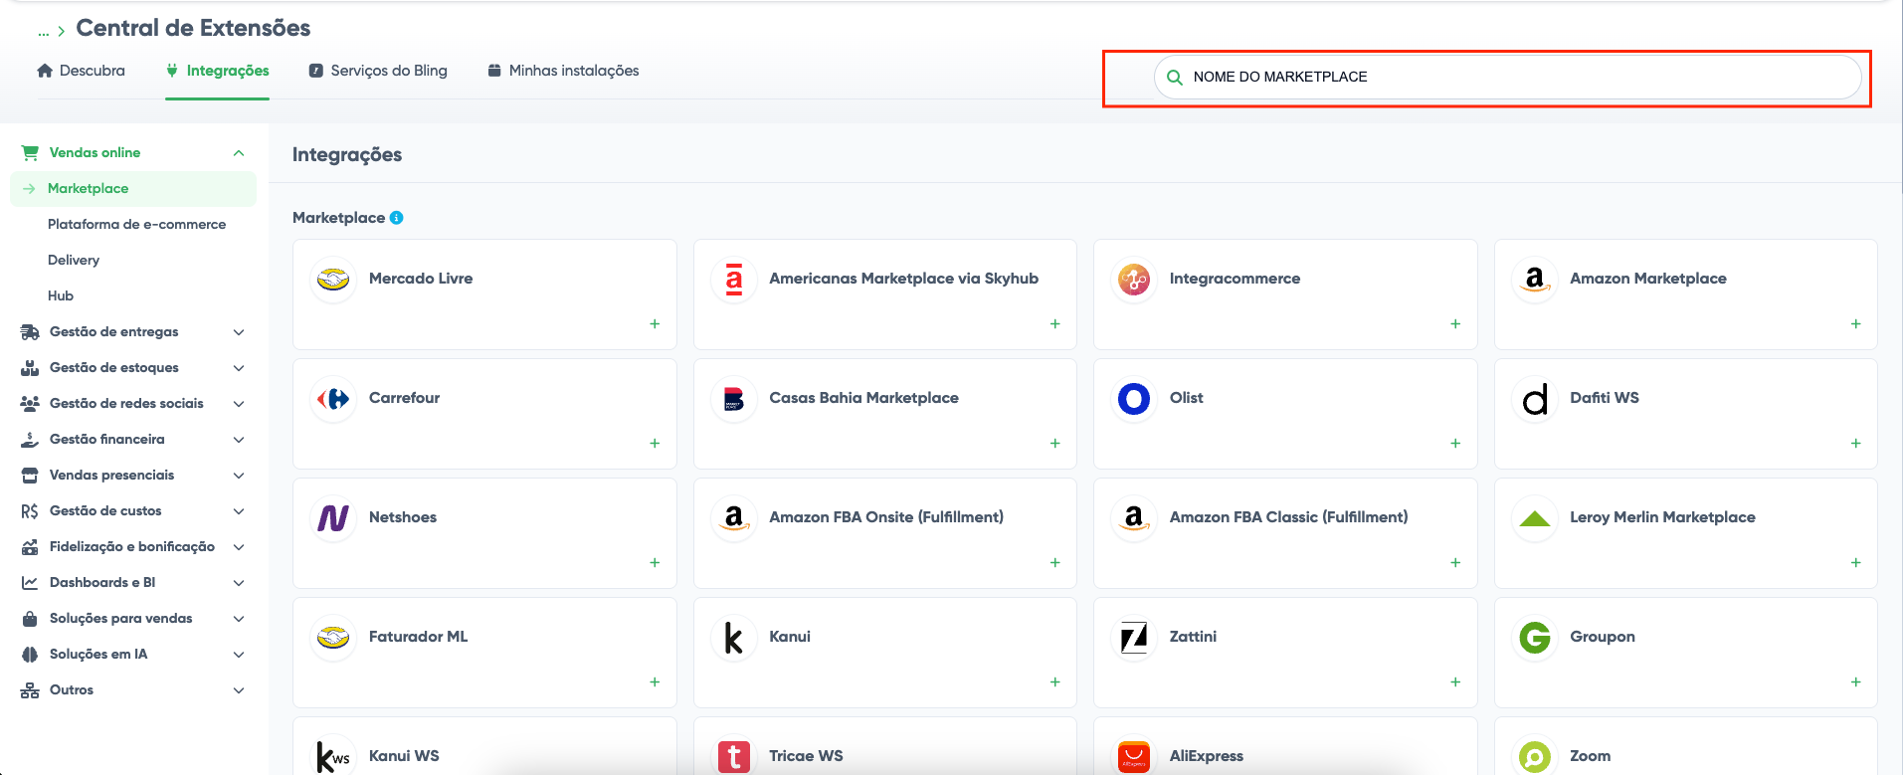Image resolution: width=1903 pixels, height=775 pixels.
Task: Click the Leroy Merlin Marketplace logo icon
Action: [1535, 518]
